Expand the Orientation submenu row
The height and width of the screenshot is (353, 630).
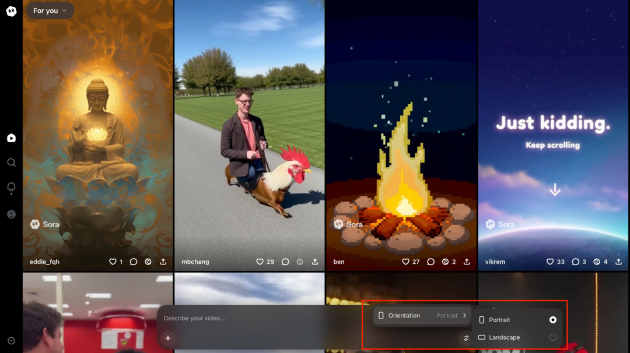422,316
